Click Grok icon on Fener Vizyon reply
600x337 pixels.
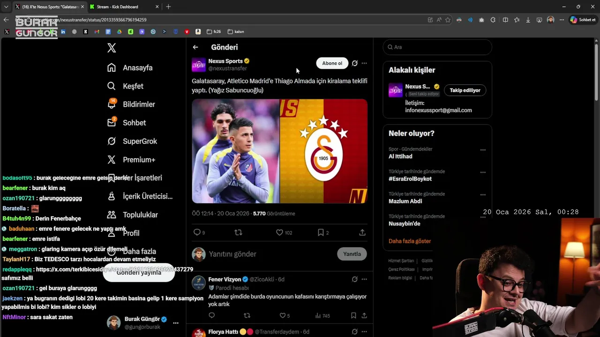coord(355,279)
